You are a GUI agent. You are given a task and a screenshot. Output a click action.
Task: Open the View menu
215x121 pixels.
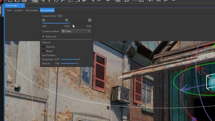click(9, 10)
